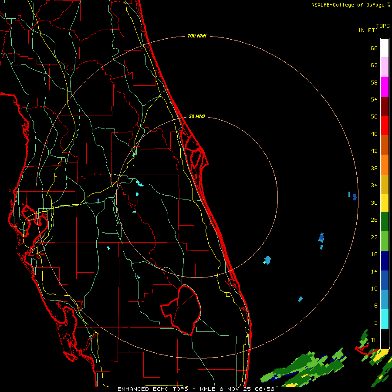
Task: Click the legend value '2'
Action: click(x=376, y=323)
